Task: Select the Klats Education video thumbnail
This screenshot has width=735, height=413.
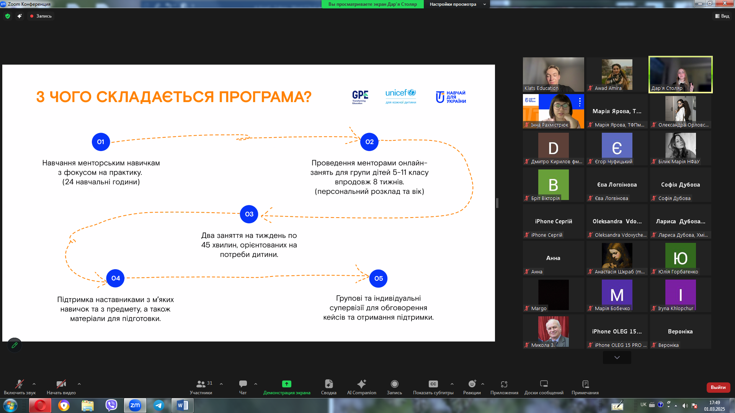Action: (x=553, y=75)
